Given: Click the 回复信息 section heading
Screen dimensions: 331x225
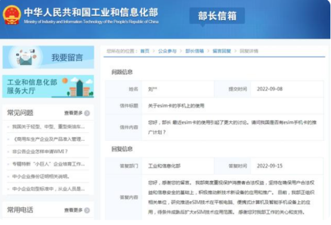Looking at the screenshot, I should pos(122,149).
